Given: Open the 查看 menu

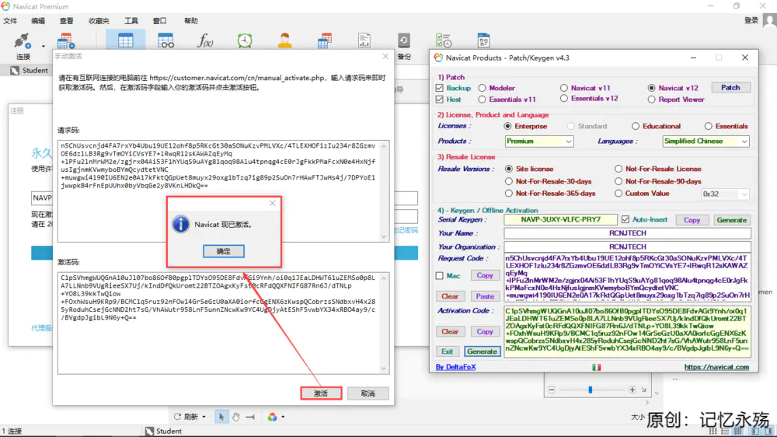Looking at the screenshot, I should (x=66, y=21).
